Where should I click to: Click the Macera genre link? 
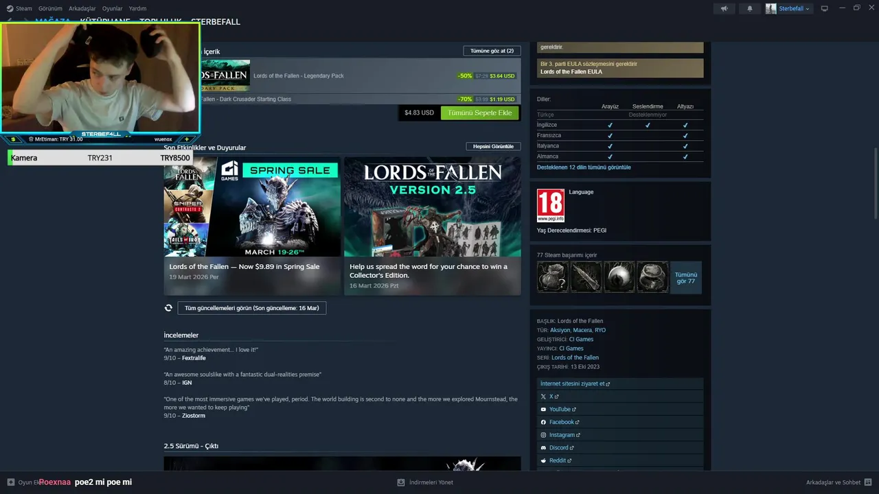tap(582, 330)
